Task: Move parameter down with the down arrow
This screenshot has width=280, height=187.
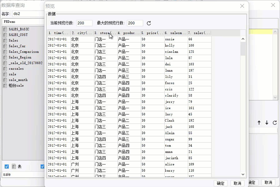Action: tap(267, 123)
